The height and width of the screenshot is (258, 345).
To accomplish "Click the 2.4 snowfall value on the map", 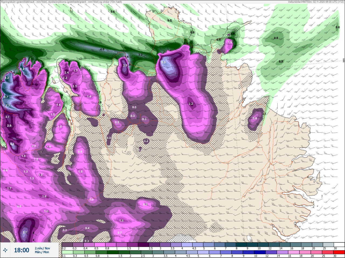I will [67, 72].
